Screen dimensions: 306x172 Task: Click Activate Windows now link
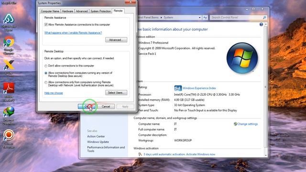pos(201,154)
